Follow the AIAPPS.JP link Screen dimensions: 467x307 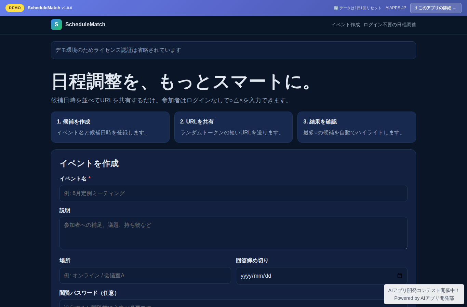tap(396, 8)
